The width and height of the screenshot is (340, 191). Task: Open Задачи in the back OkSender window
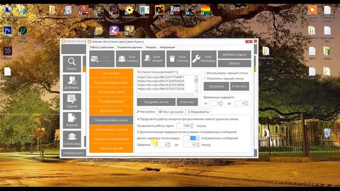pos(72,101)
